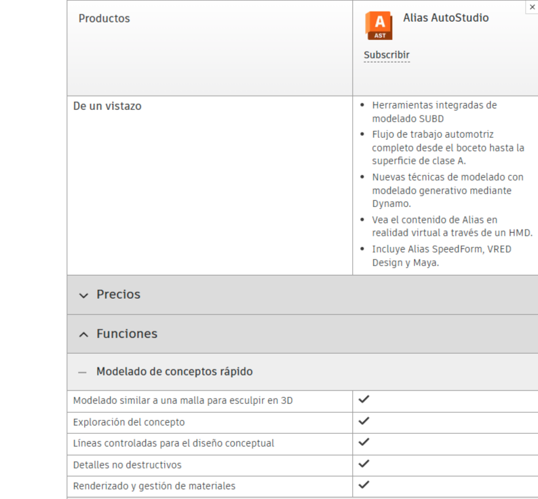The width and height of the screenshot is (538, 499).
Task: Click the Incluye Alias SpeedForm bullet text
Action: pos(441,256)
